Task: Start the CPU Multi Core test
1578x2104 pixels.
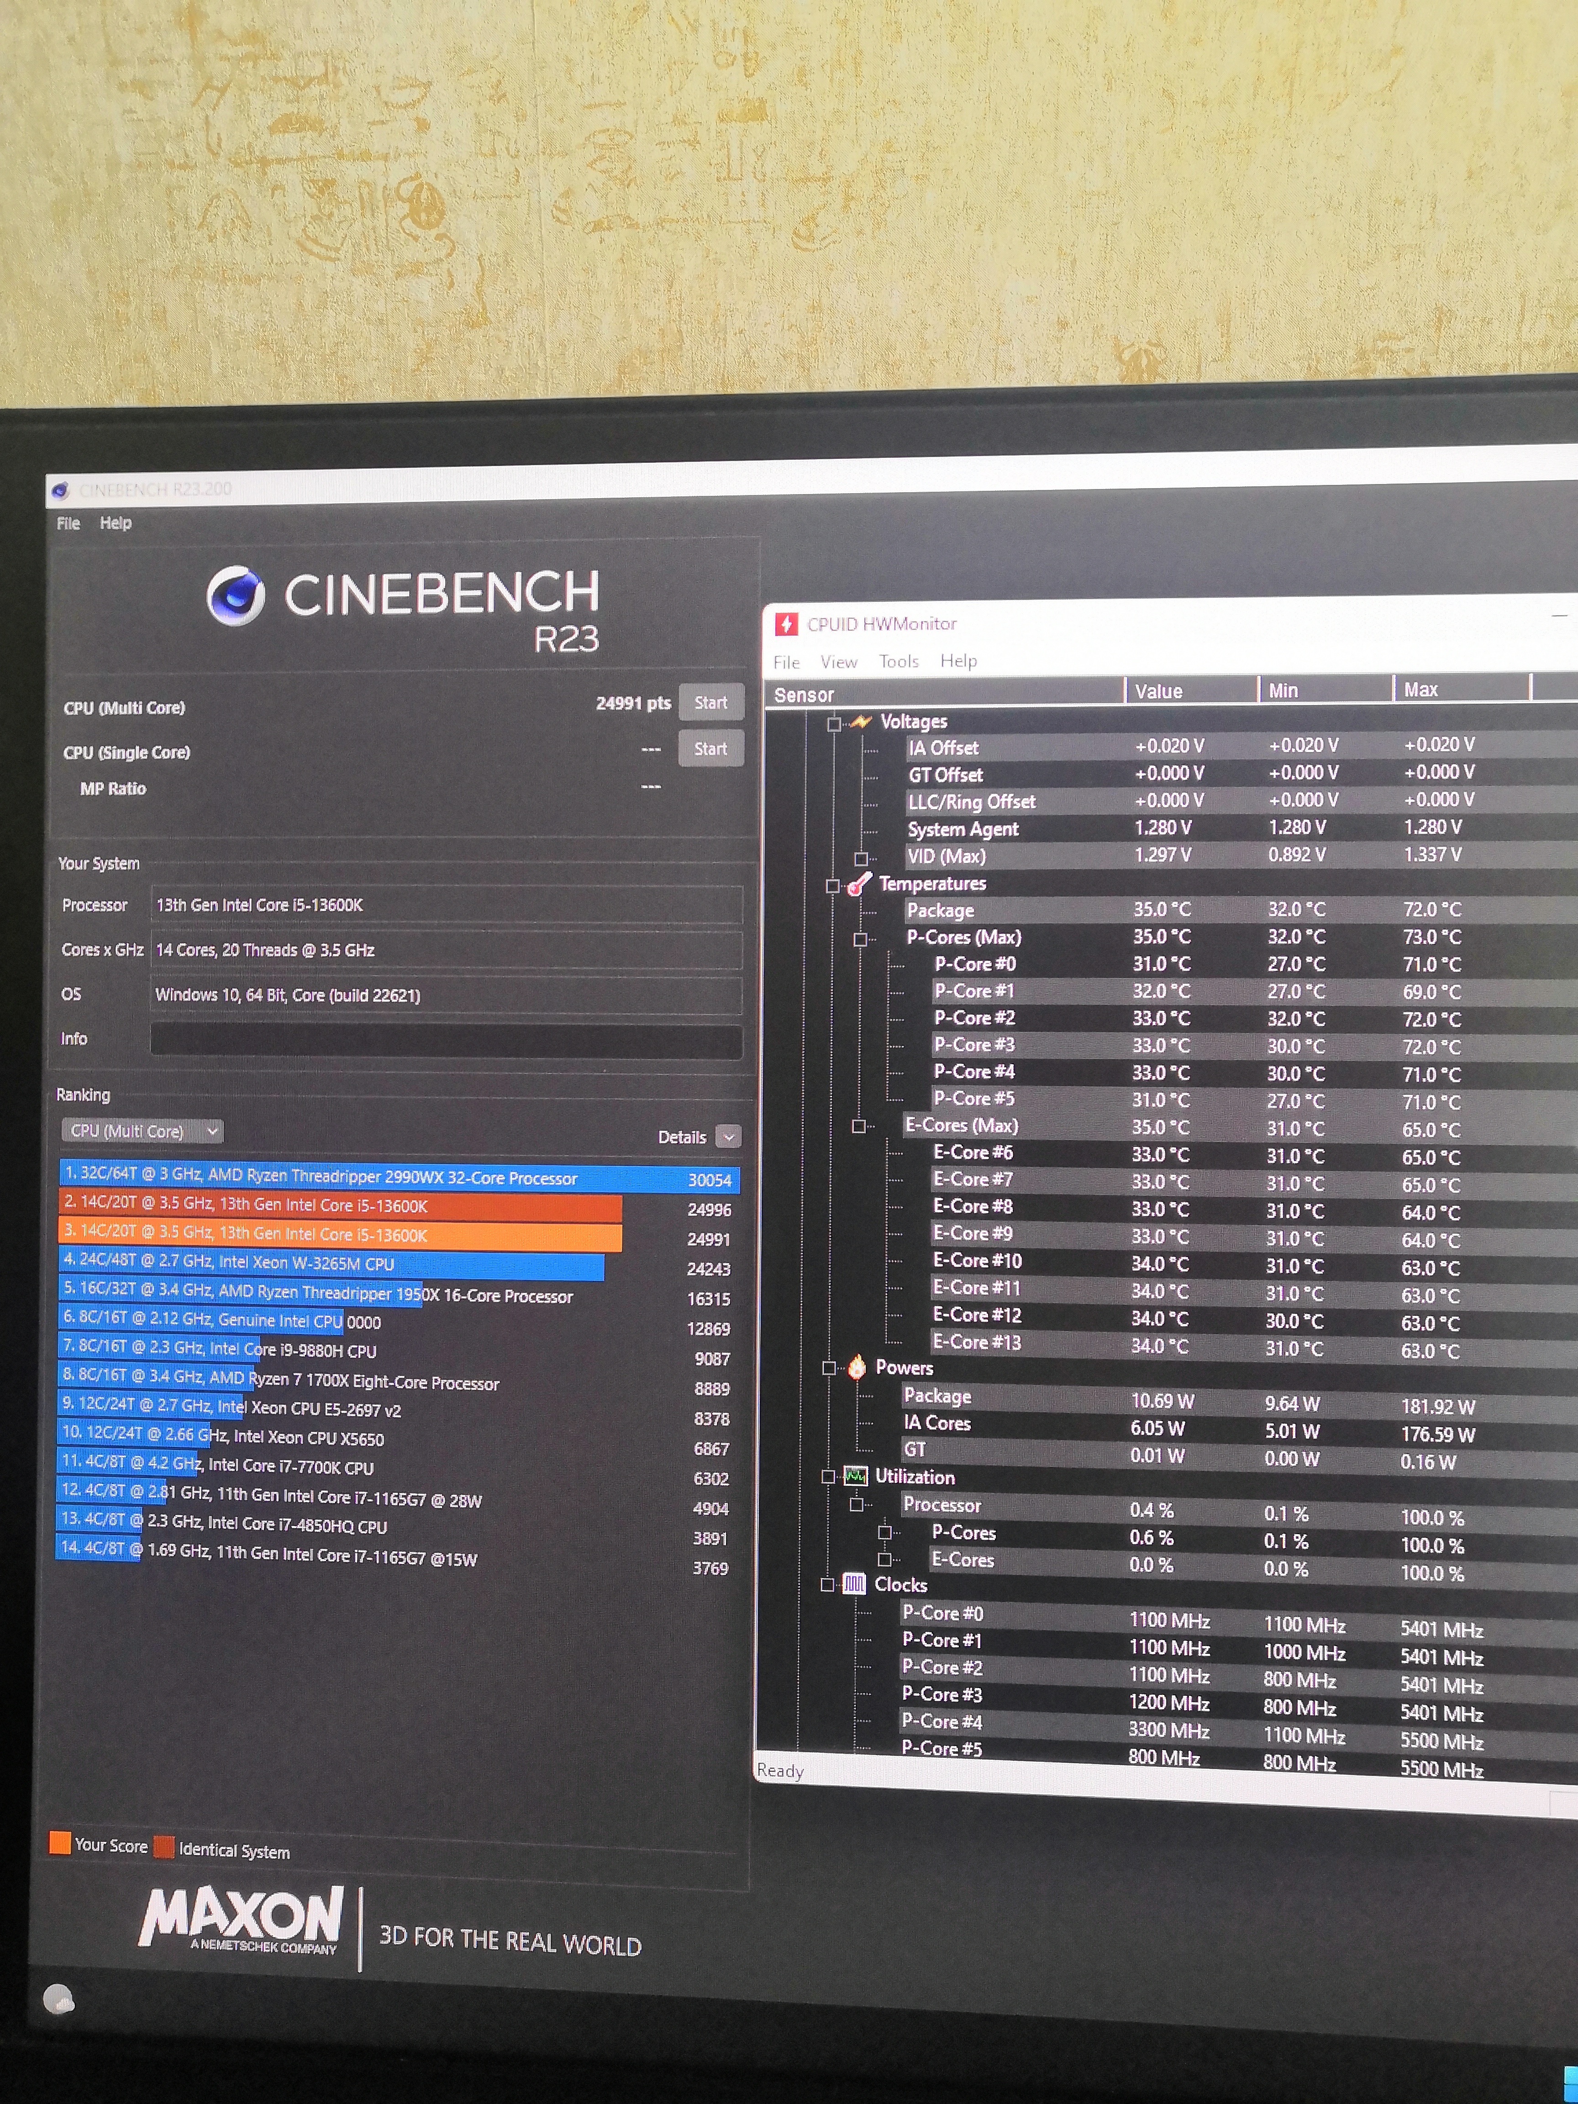Action: (710, 703)
